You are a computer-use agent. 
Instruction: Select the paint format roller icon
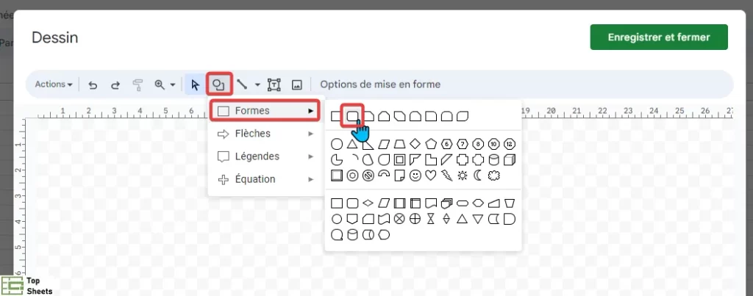click(138, 85)
